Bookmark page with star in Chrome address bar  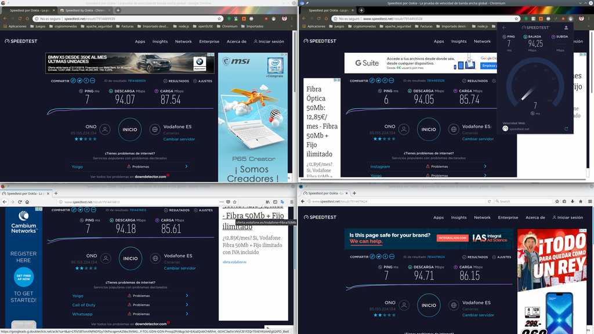pyautogui.click(x=219, y=19)
